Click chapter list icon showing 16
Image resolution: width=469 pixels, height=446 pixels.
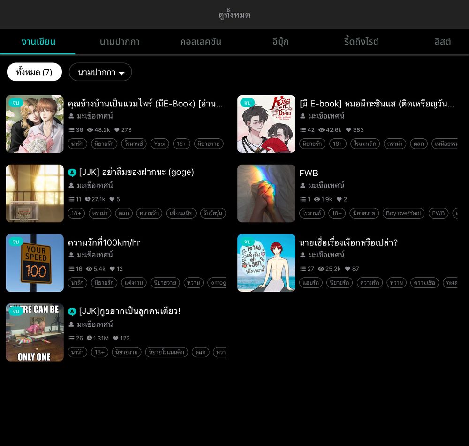pyautogui.click(x=71, y=269)
